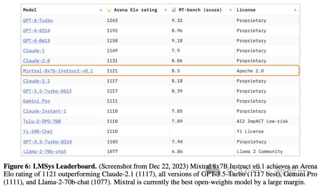Open the Claude-1 model link
The height and width of the screenshot is (188, 321).
(x=34, y=51)
